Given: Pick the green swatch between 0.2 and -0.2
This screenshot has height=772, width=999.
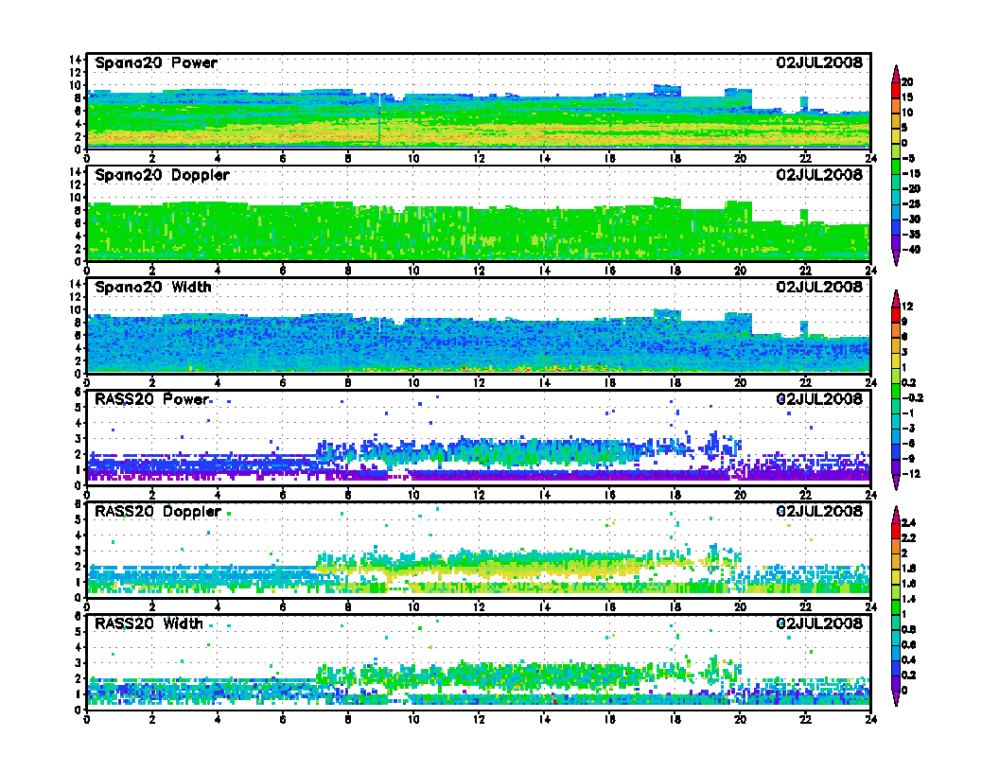Looking at the screenshot, I should [x=896, y=391].
